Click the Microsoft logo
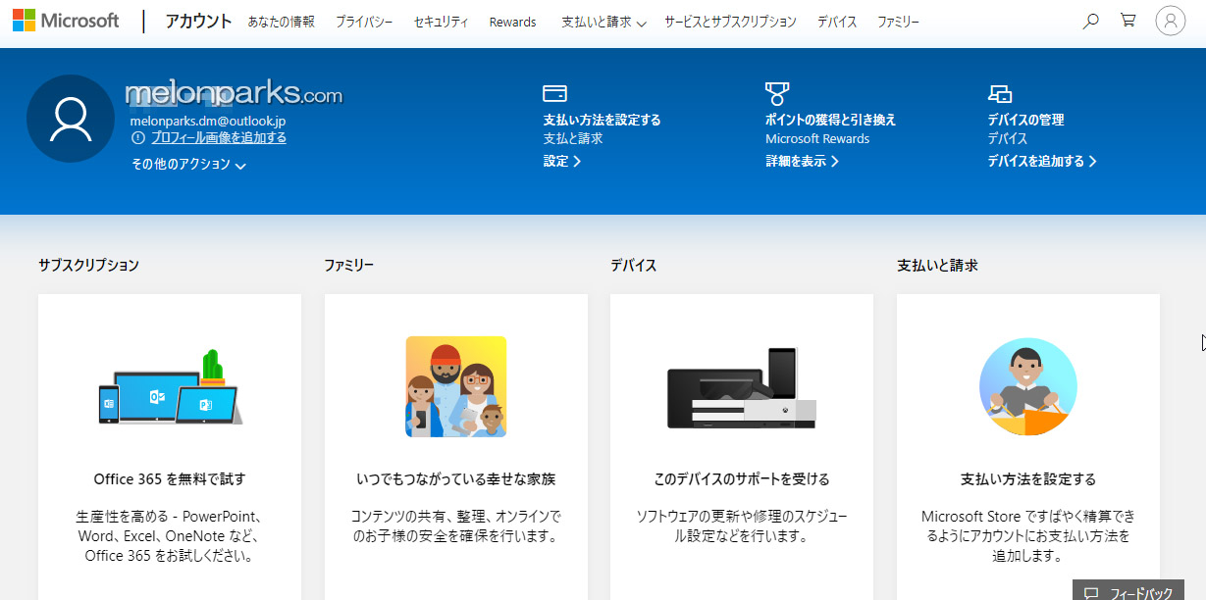The image size is (1206, 600). (x=66, y=21)
